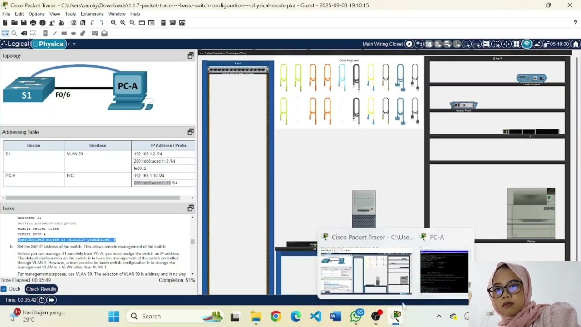Viewport: 581px width, 327px height.
Task: Select the Inspect magnifier tool
Action: click(x=15, y=33)
